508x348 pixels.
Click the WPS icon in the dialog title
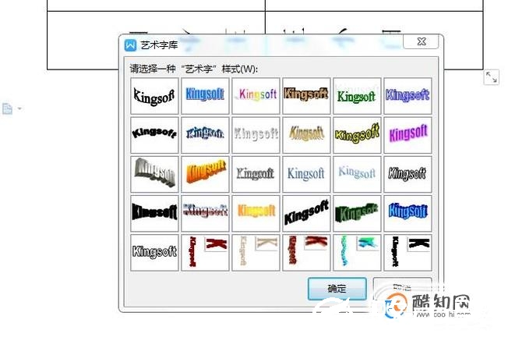[x=130, y=45]
